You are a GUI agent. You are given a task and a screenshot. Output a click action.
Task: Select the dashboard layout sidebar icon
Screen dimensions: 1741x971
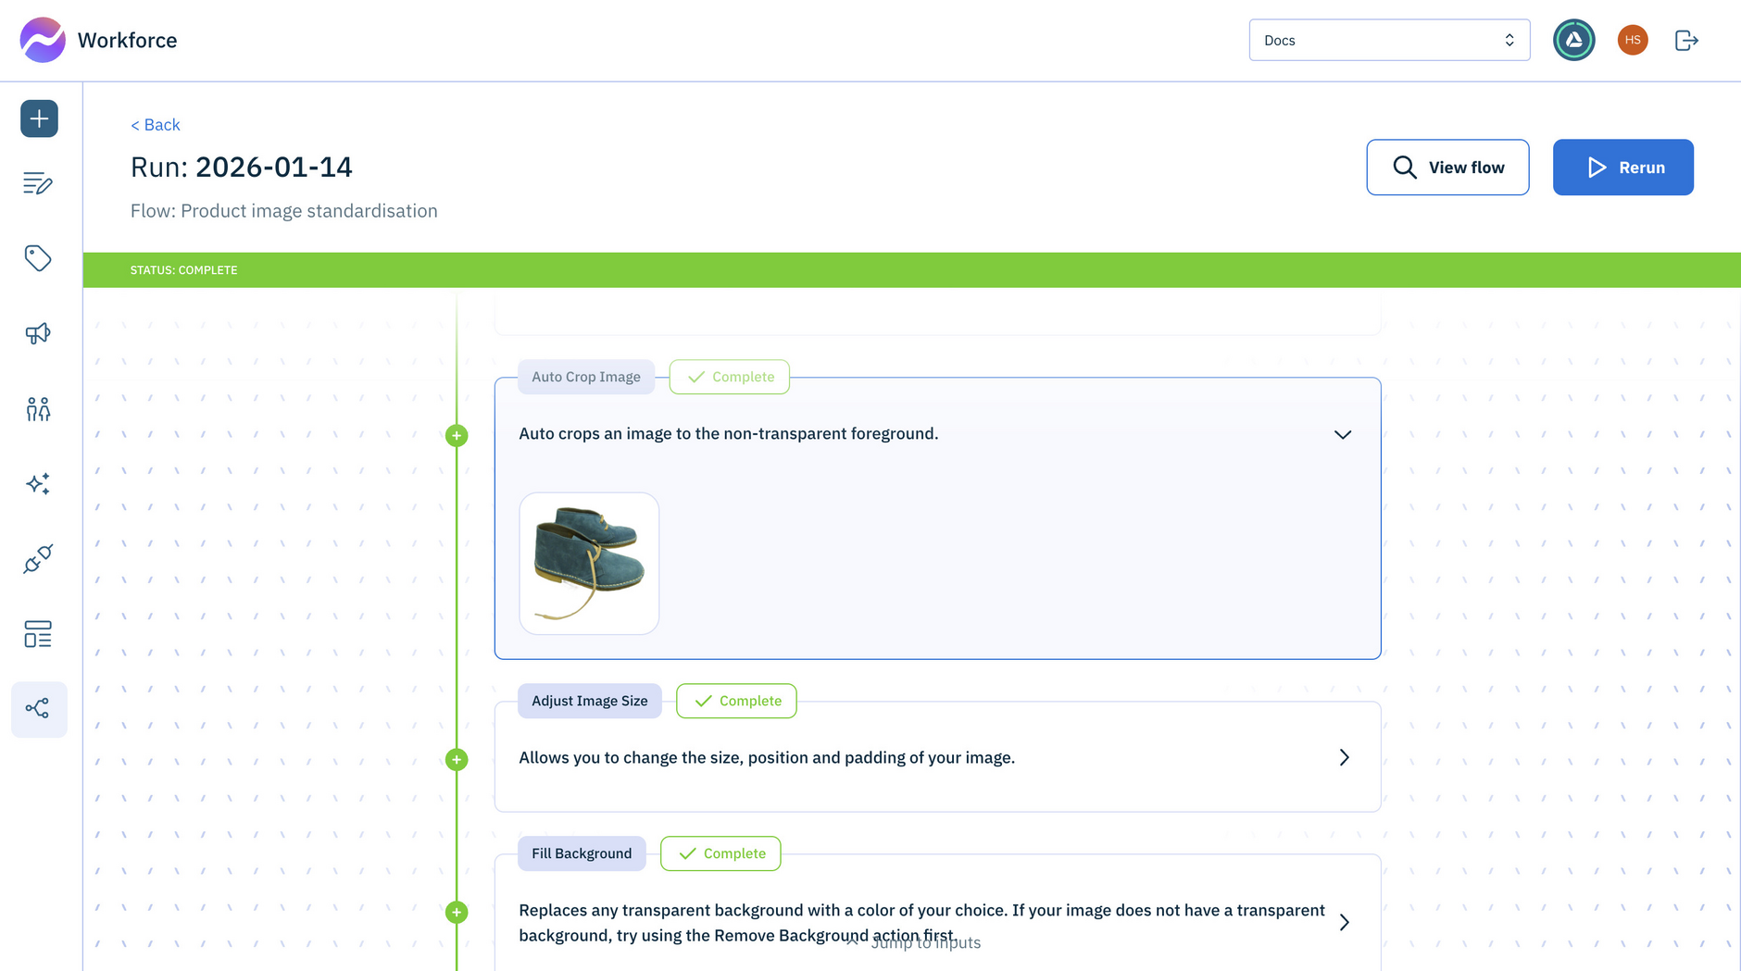click(x=38, y=634)
